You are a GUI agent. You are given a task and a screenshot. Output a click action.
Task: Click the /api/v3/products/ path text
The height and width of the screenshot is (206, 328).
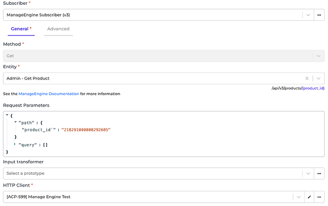(x=287, y=88)
